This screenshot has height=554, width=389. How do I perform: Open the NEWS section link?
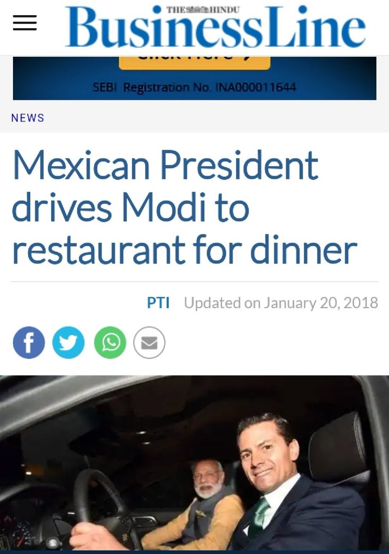(28, 118)
